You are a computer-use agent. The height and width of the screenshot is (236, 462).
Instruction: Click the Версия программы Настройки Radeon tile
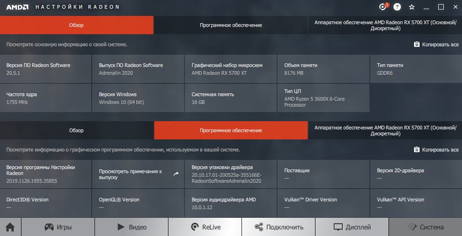click(45, 174)
